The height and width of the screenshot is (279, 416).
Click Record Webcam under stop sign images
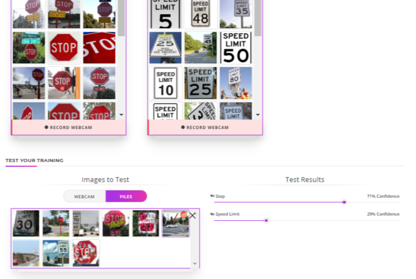coord(68,127)
